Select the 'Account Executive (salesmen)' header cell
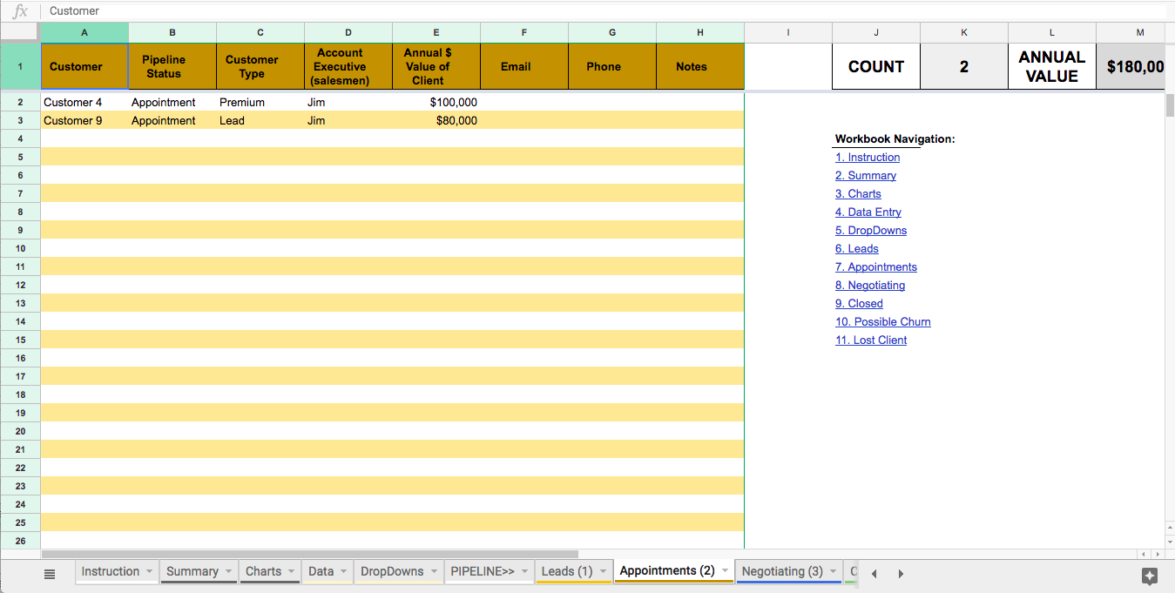 [348, 66]
